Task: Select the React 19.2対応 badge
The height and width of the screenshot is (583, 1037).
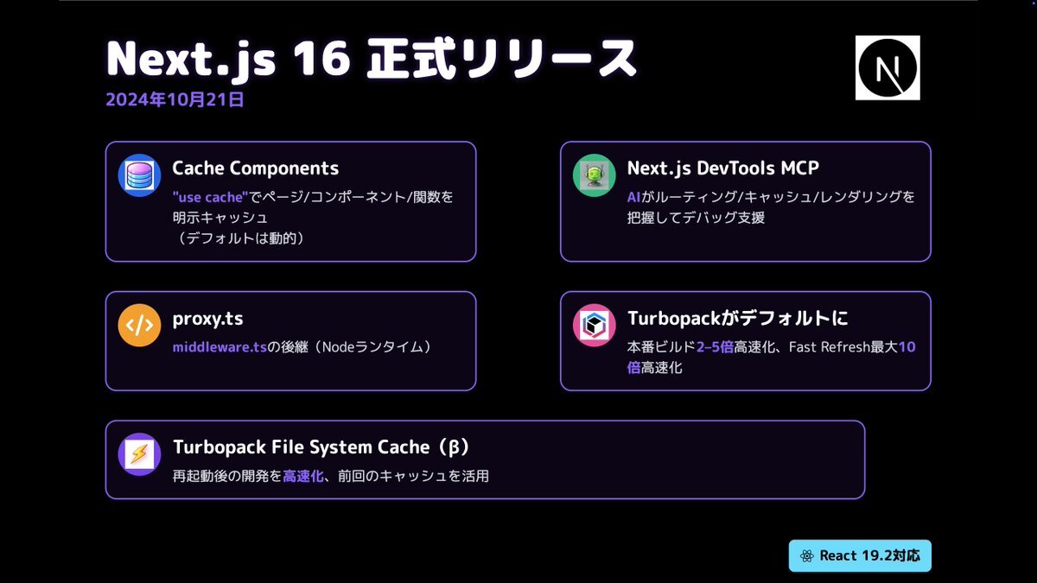Action: (860, 555)
